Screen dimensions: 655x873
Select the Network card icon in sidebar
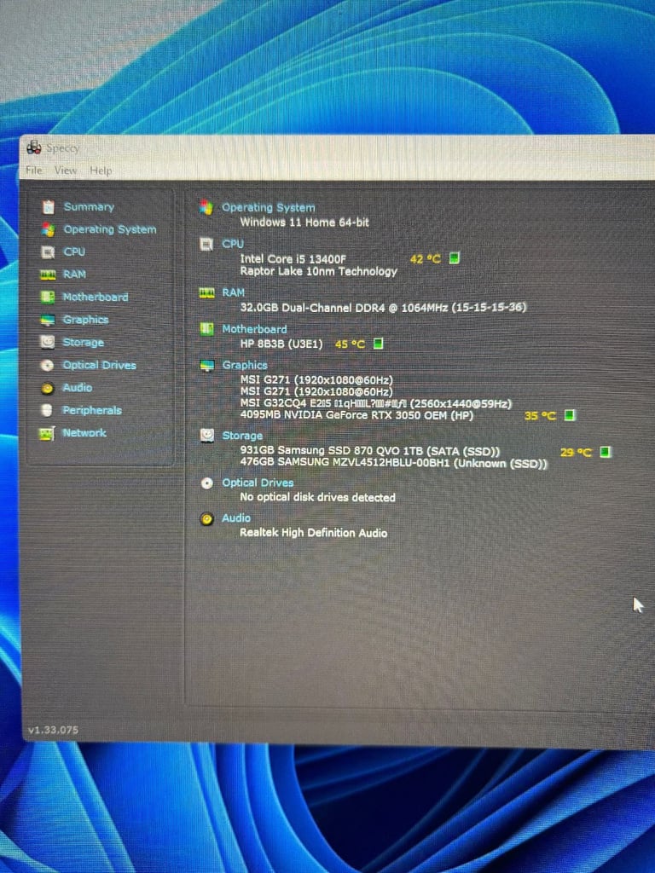pos(47,433)
